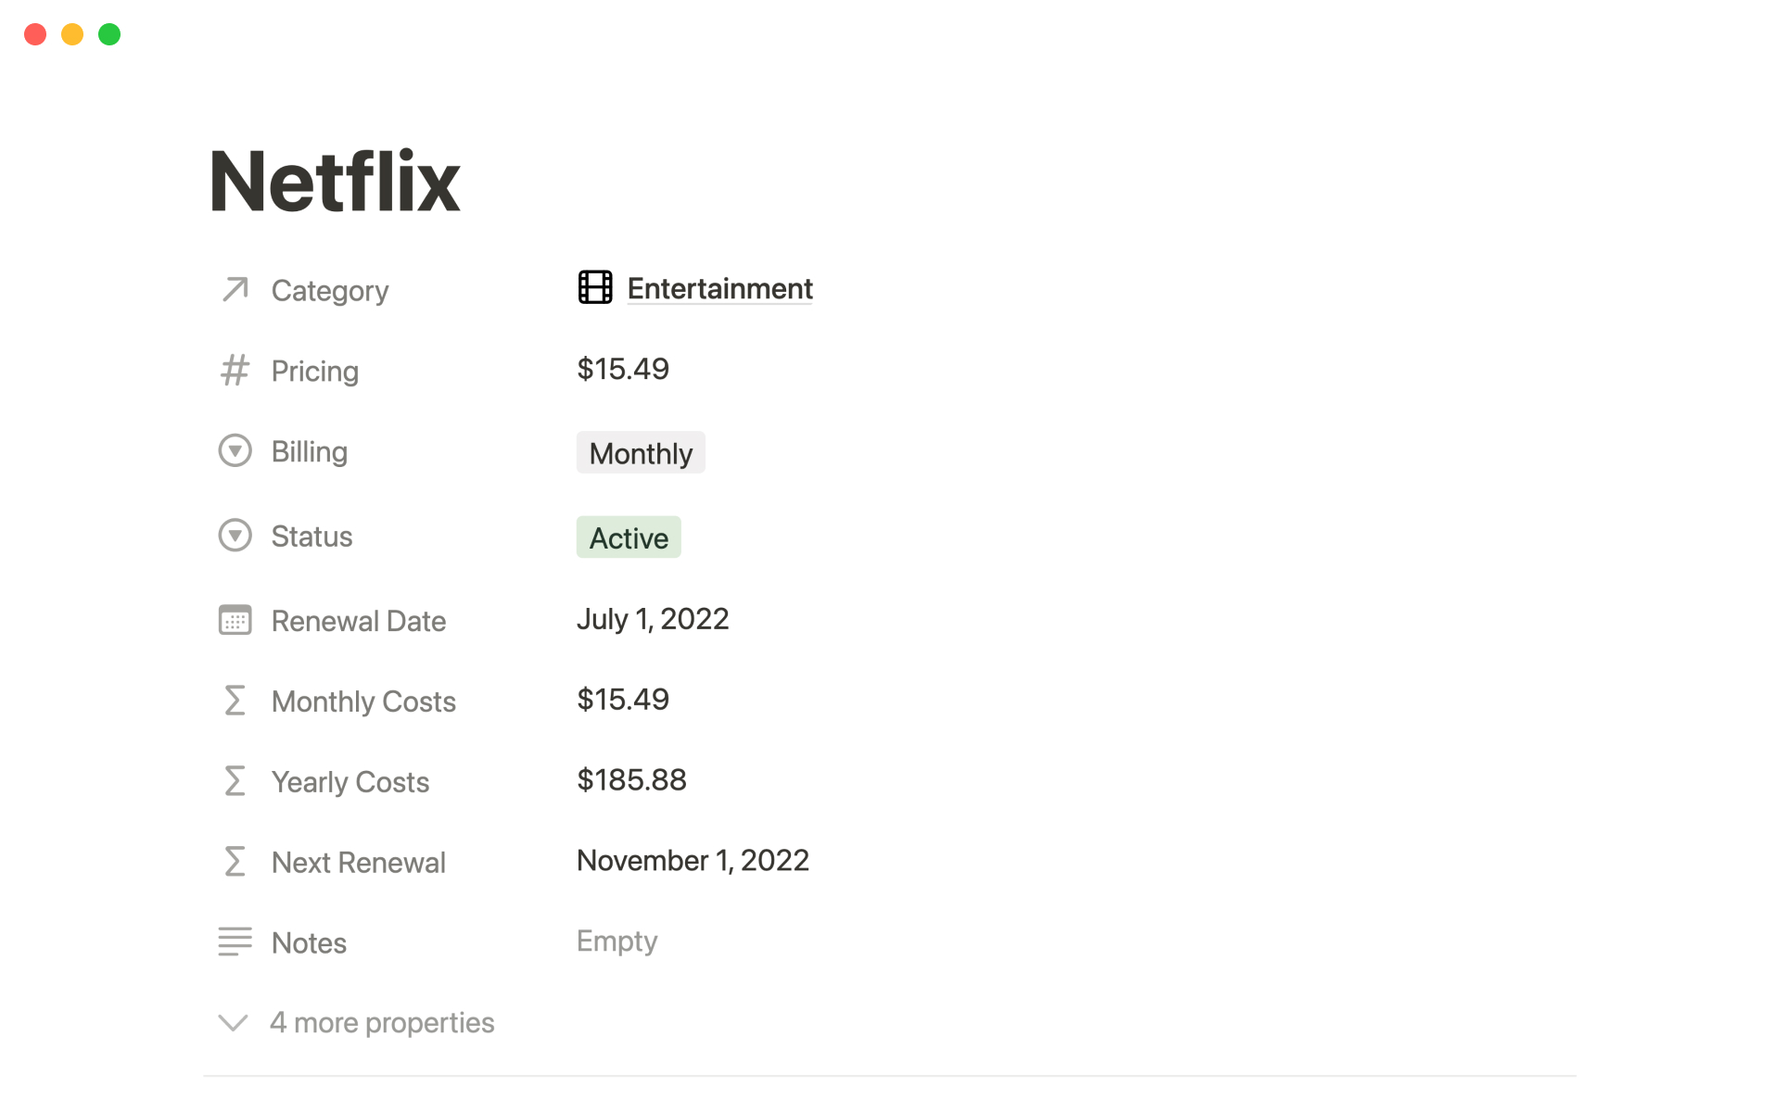Image resolution: width=1780 pixels, height=1112 pixels.
Task: Click the number hash icon beside Pricing
Action: tap(235, 371)
